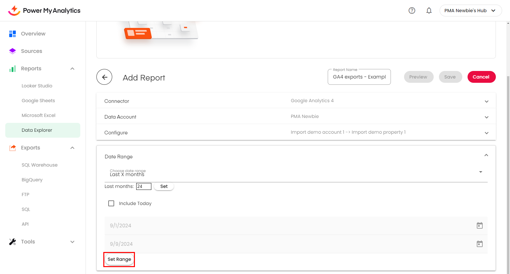Enable the Include Today checkbox
The width and height of the screenshot is (510, 274).
coord(111,203)
